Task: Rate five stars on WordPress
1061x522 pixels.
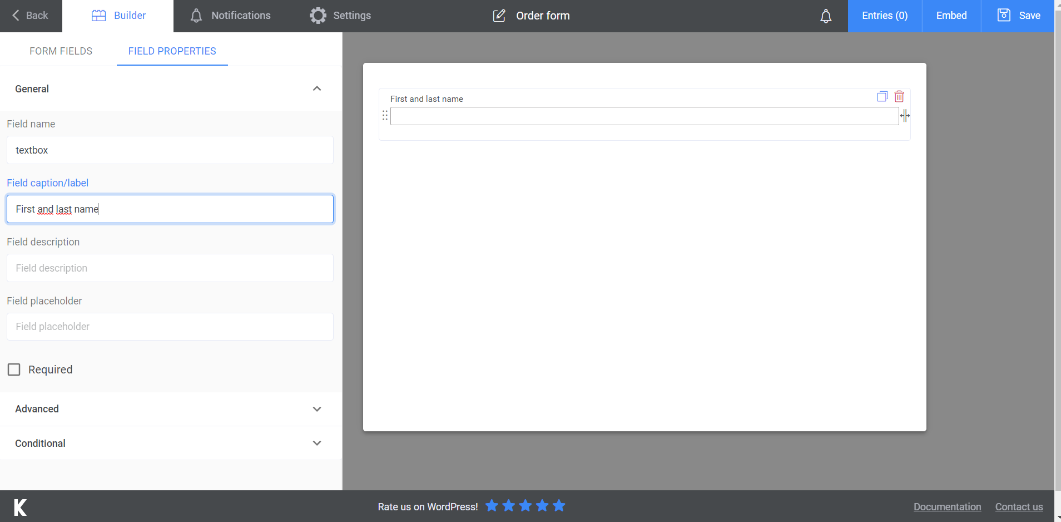Action: [558, 506]
